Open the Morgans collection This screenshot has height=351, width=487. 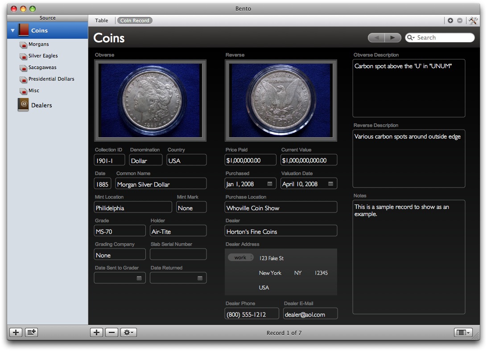(x=38, y=45)
